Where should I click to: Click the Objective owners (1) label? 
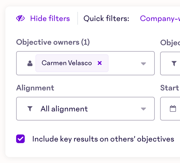(x=53, y=42)
